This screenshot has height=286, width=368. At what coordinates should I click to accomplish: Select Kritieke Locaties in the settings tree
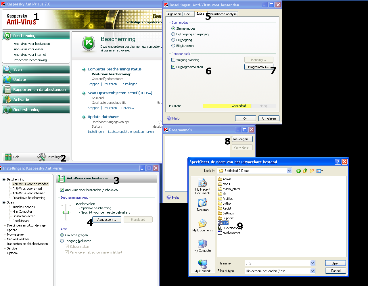tap(24, 207)
